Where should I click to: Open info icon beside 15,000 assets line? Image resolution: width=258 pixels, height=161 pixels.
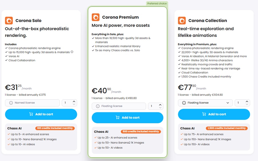pyautogui.click(x=72, y=52)
